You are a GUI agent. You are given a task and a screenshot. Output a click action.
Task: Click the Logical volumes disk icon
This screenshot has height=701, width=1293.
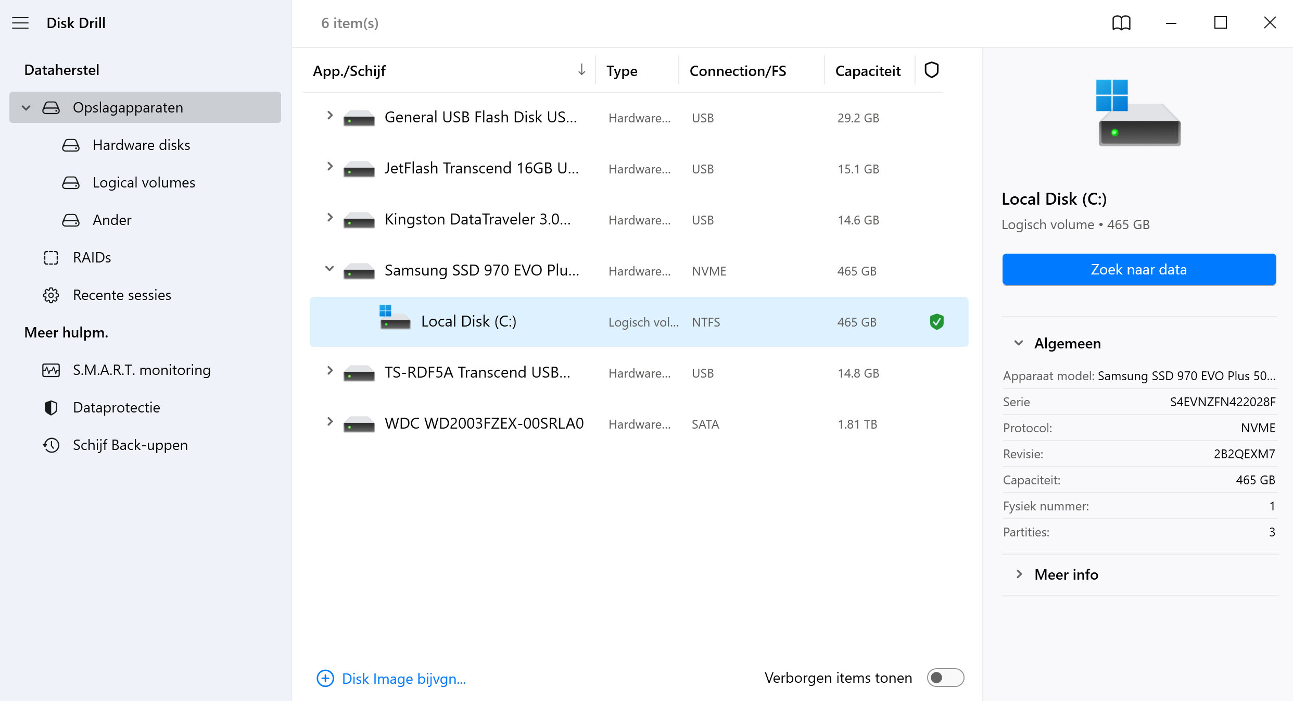(71, 182)
